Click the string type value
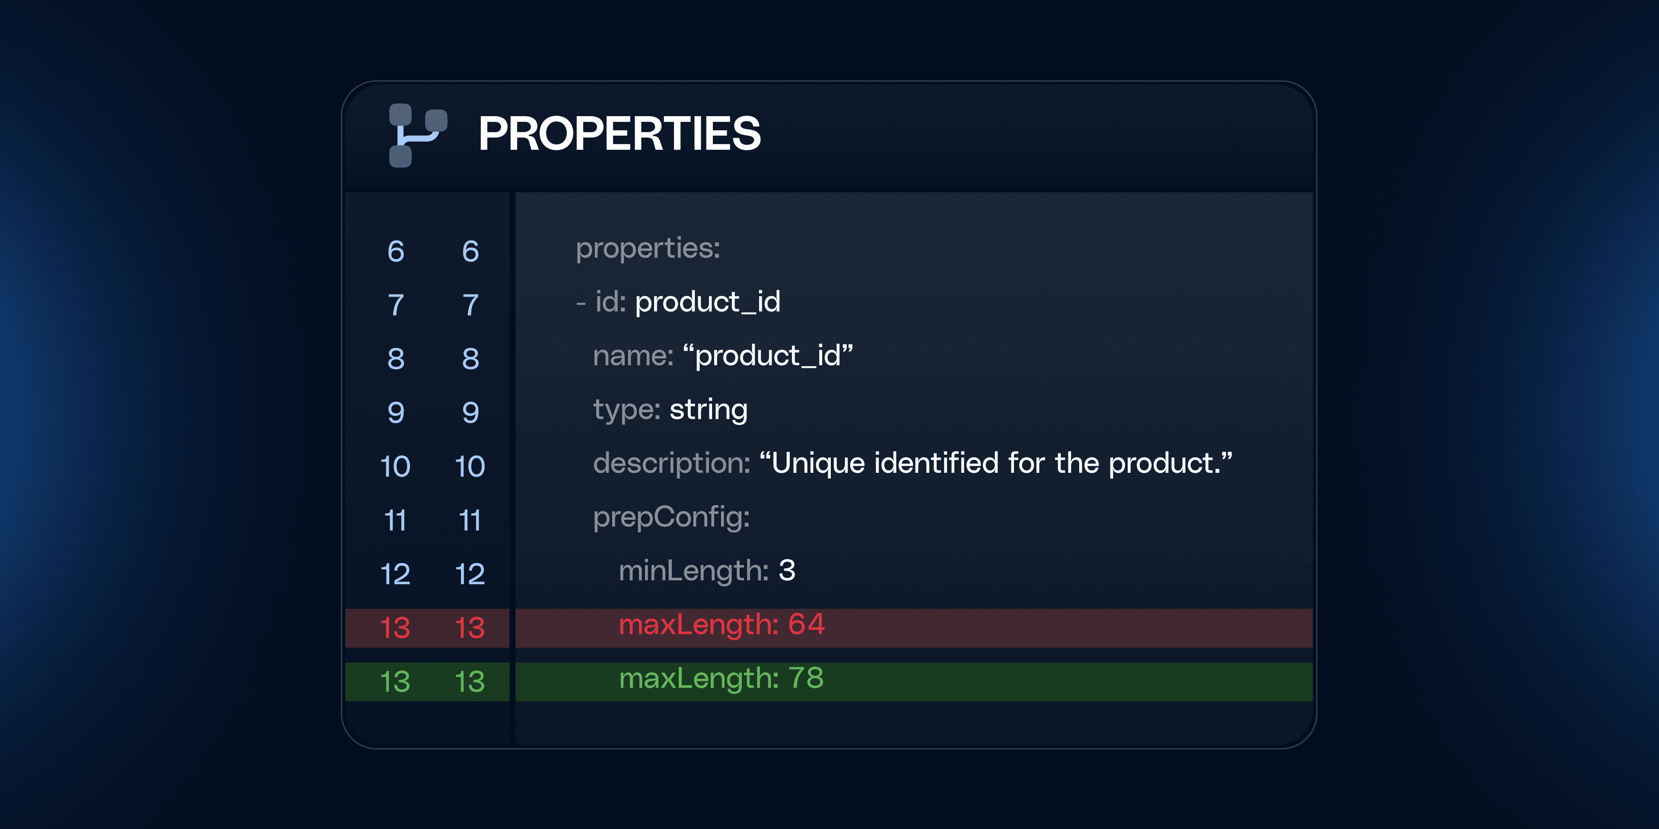Viewport: 1659px width, 829px height. pos(709,410)
